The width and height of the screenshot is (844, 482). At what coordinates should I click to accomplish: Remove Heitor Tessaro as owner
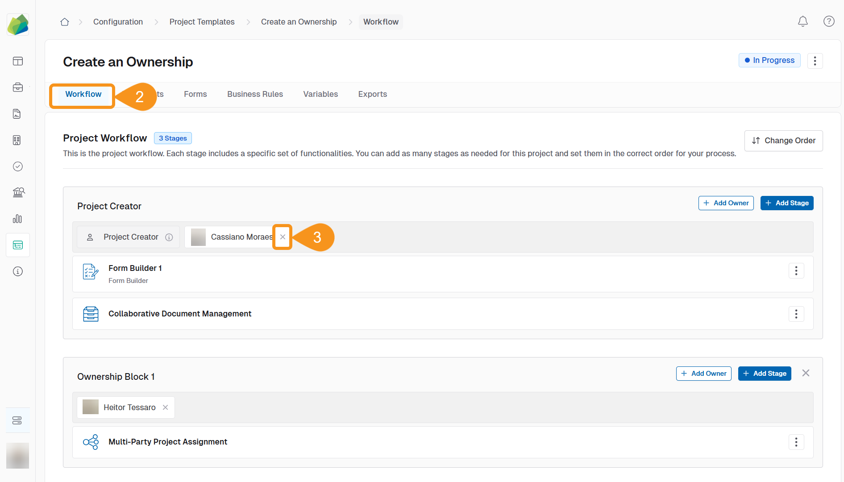pyautogui.click(x=166, y=407)
